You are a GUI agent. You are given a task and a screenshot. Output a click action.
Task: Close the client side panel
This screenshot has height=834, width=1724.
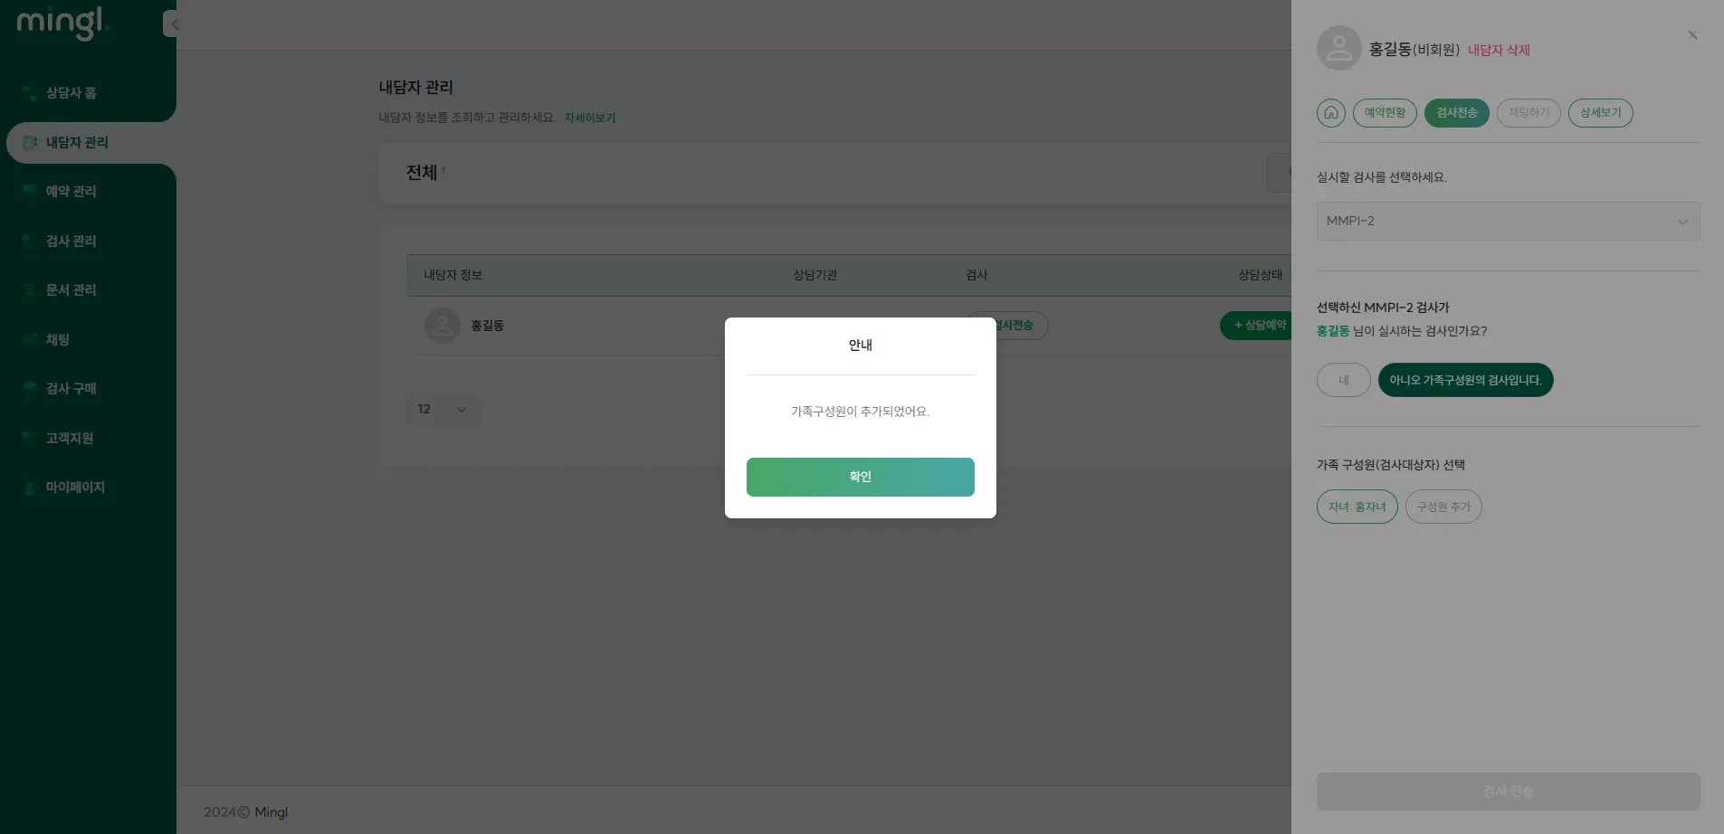coord(1692,35)
